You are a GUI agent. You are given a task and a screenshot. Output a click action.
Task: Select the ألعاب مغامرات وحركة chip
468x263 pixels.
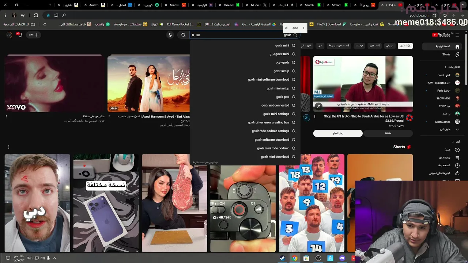coord(339,46)
